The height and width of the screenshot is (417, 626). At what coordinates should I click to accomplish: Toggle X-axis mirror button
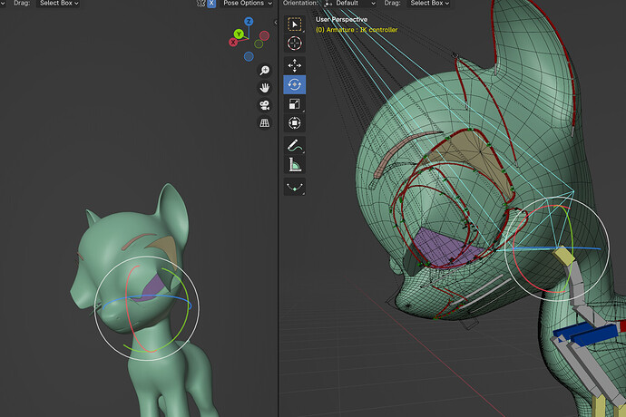point(211,4)
